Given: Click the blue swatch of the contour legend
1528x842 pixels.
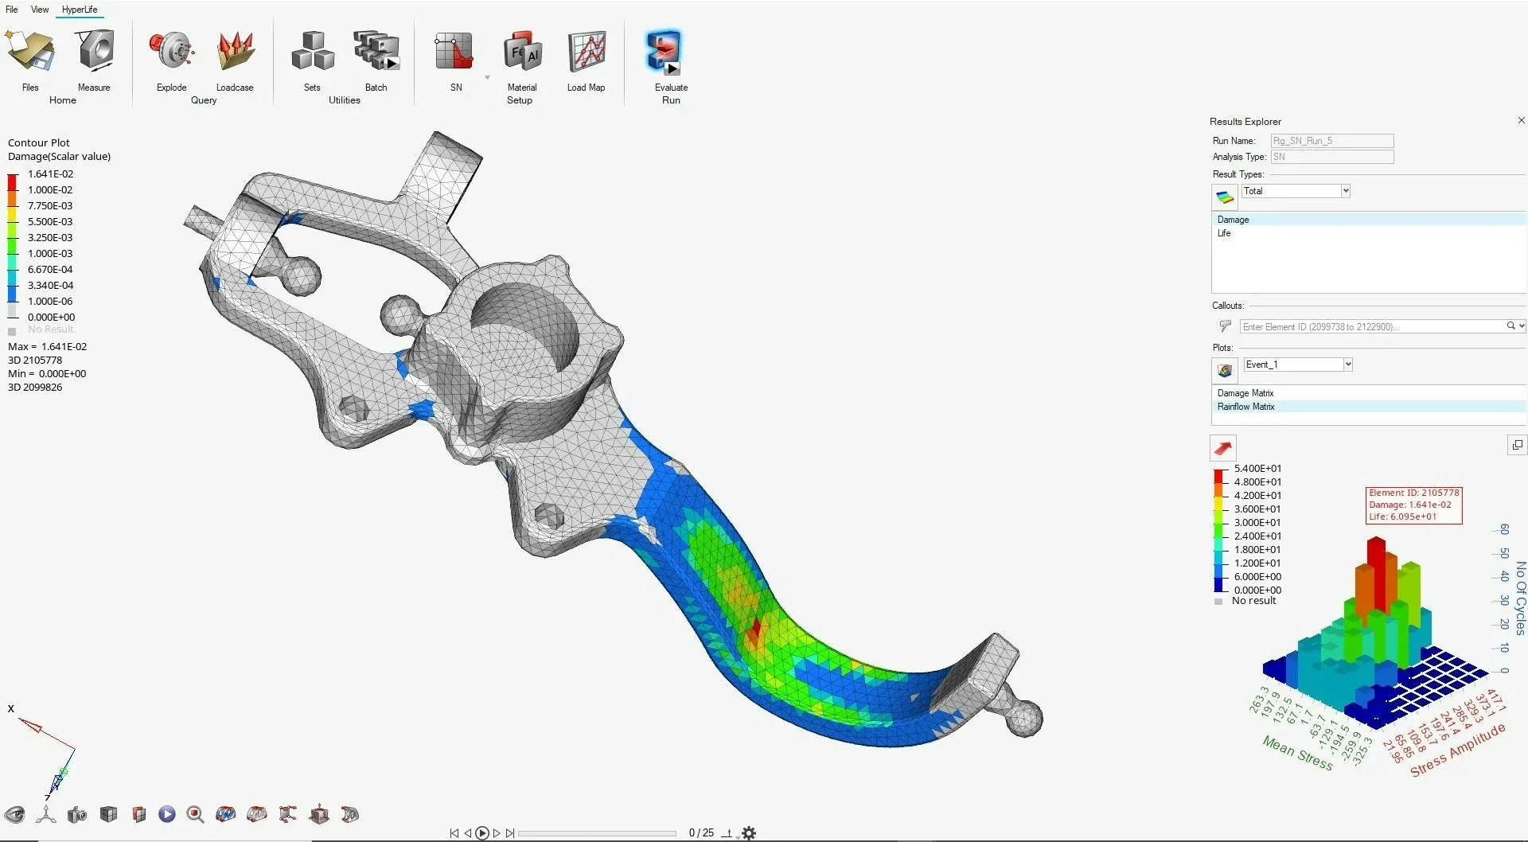Looking at the screenshot, I should click(12, 294).
